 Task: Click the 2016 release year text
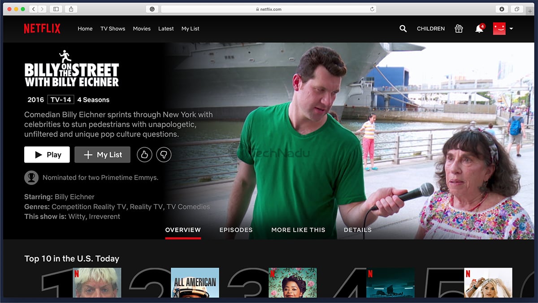click(x=35, y=100)
